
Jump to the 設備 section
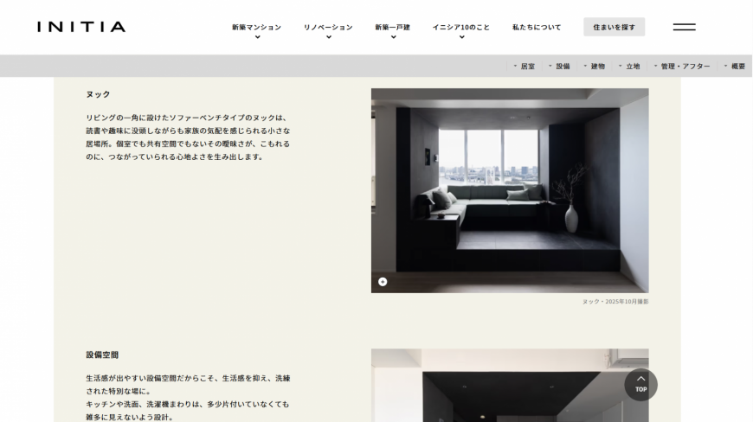tap(560, 67)
